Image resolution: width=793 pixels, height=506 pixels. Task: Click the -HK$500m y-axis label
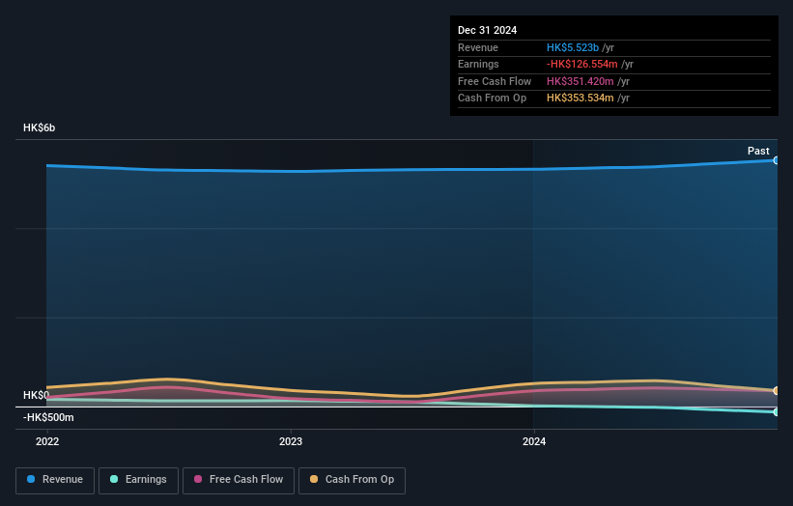(x=48, y=417)
